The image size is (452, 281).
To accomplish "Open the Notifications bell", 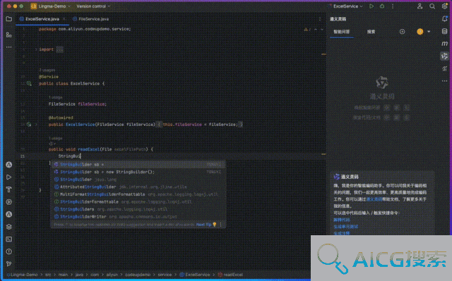I will click(444, 19).
